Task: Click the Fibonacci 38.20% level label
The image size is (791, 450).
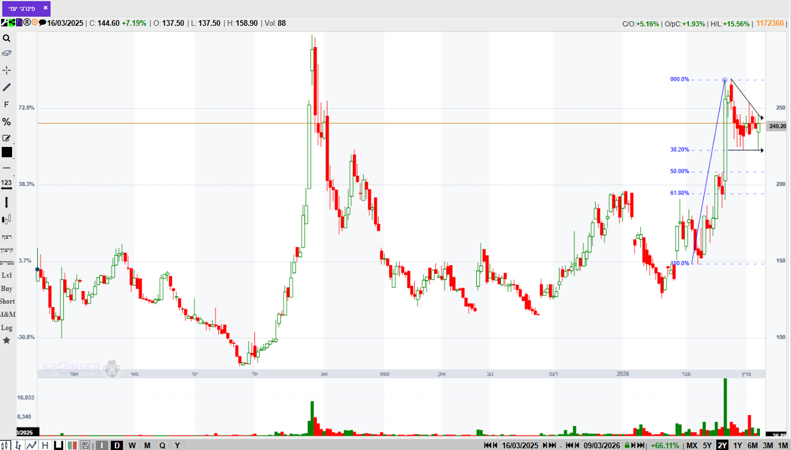Action: tap(680, 149)
